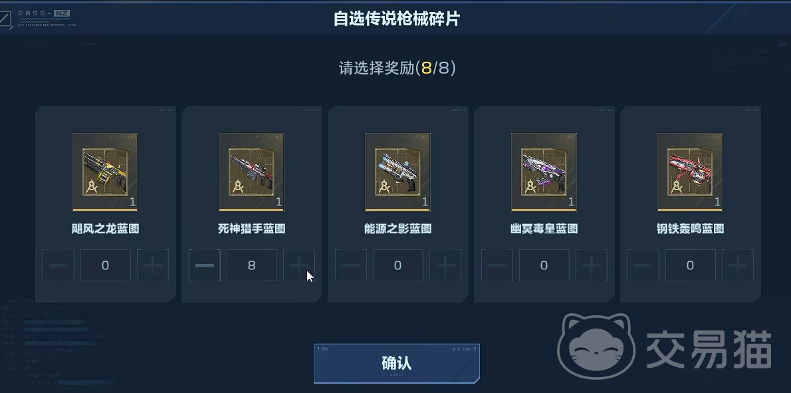Select the 死神猎手蓝图 weapon blueprint icon
The height and width of the screenshot is (393, 791).
(251, 172)
